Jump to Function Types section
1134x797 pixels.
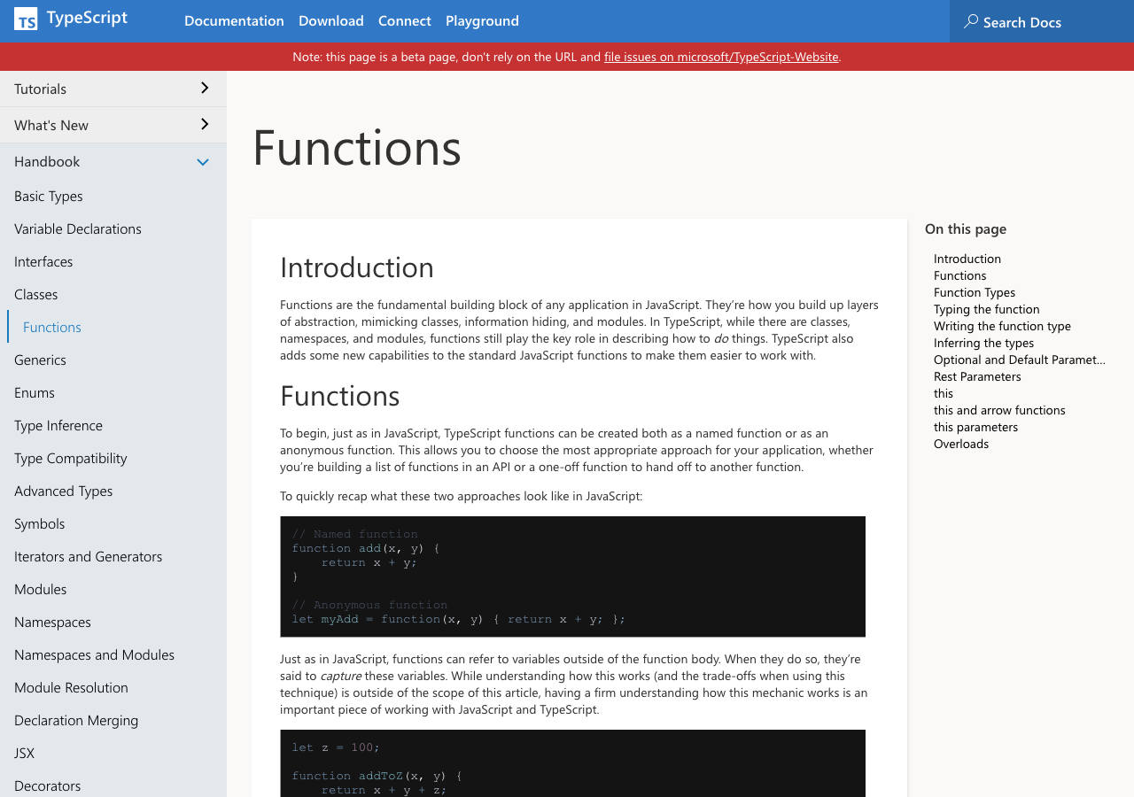click(x=975, y=292)
